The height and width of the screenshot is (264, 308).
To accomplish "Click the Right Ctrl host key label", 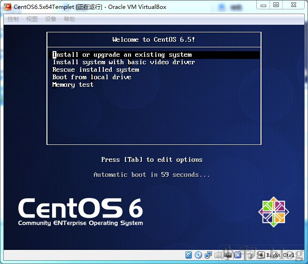I will [x=280, y=255].
